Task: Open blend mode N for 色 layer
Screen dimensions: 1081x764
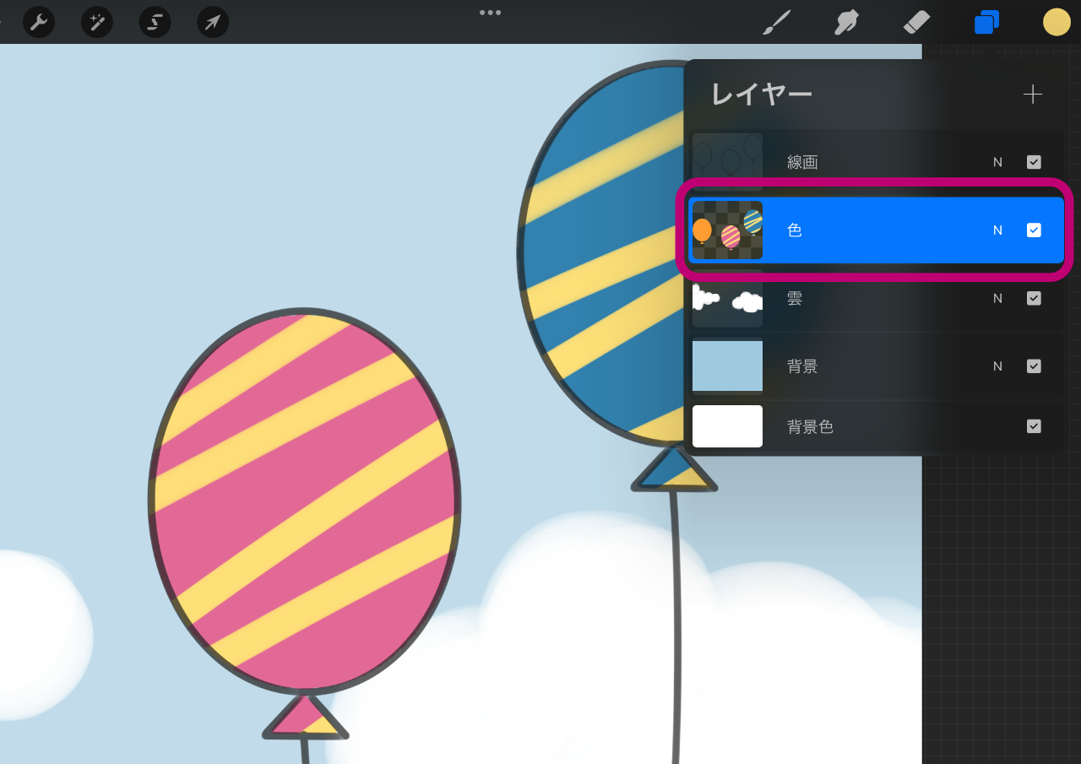Action: click(997, 230)
